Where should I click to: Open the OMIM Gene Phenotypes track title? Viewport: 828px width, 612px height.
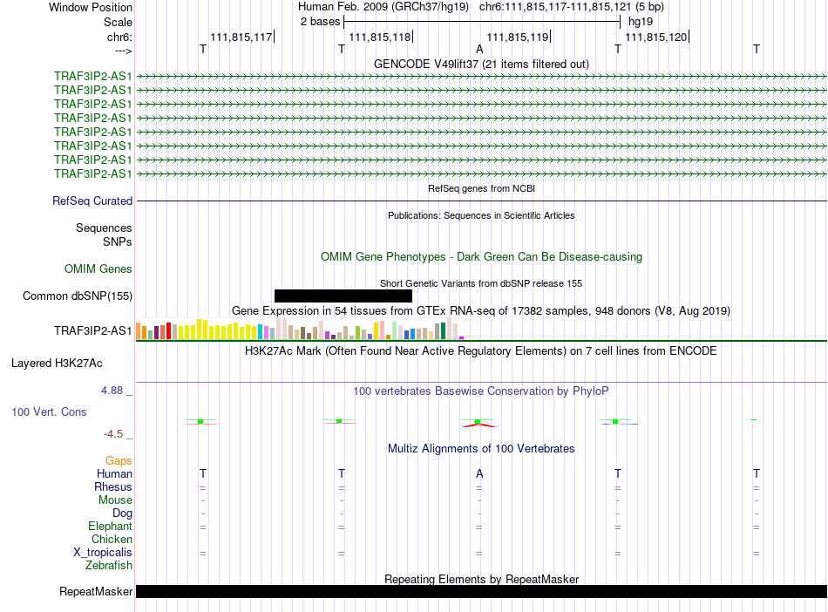tap(481, 256)
